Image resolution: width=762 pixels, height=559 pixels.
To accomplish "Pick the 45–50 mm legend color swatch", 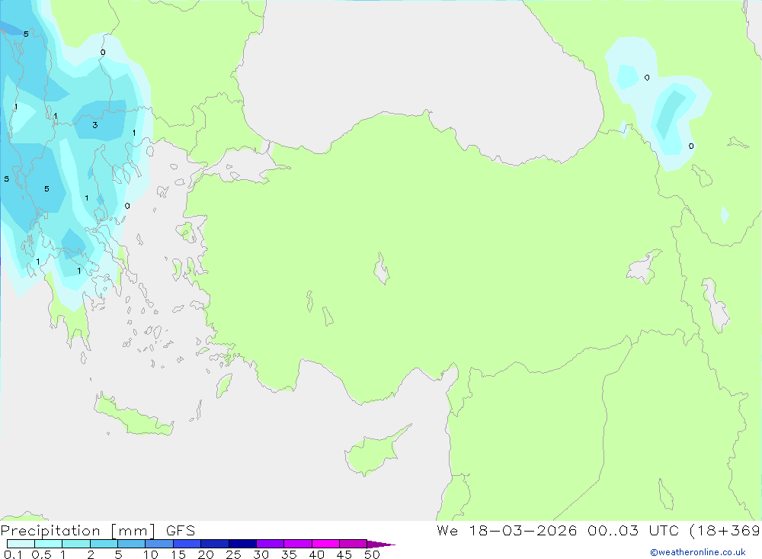I will point(353,544).
